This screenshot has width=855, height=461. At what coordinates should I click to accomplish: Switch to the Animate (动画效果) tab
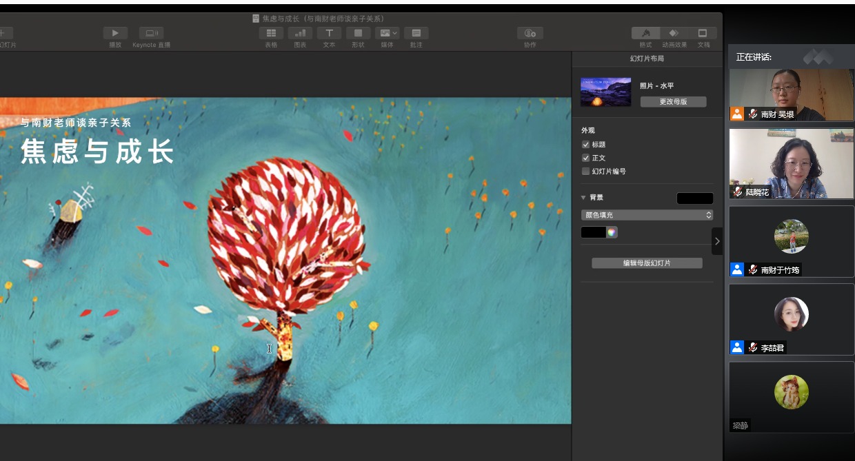(x=674, y=33)
